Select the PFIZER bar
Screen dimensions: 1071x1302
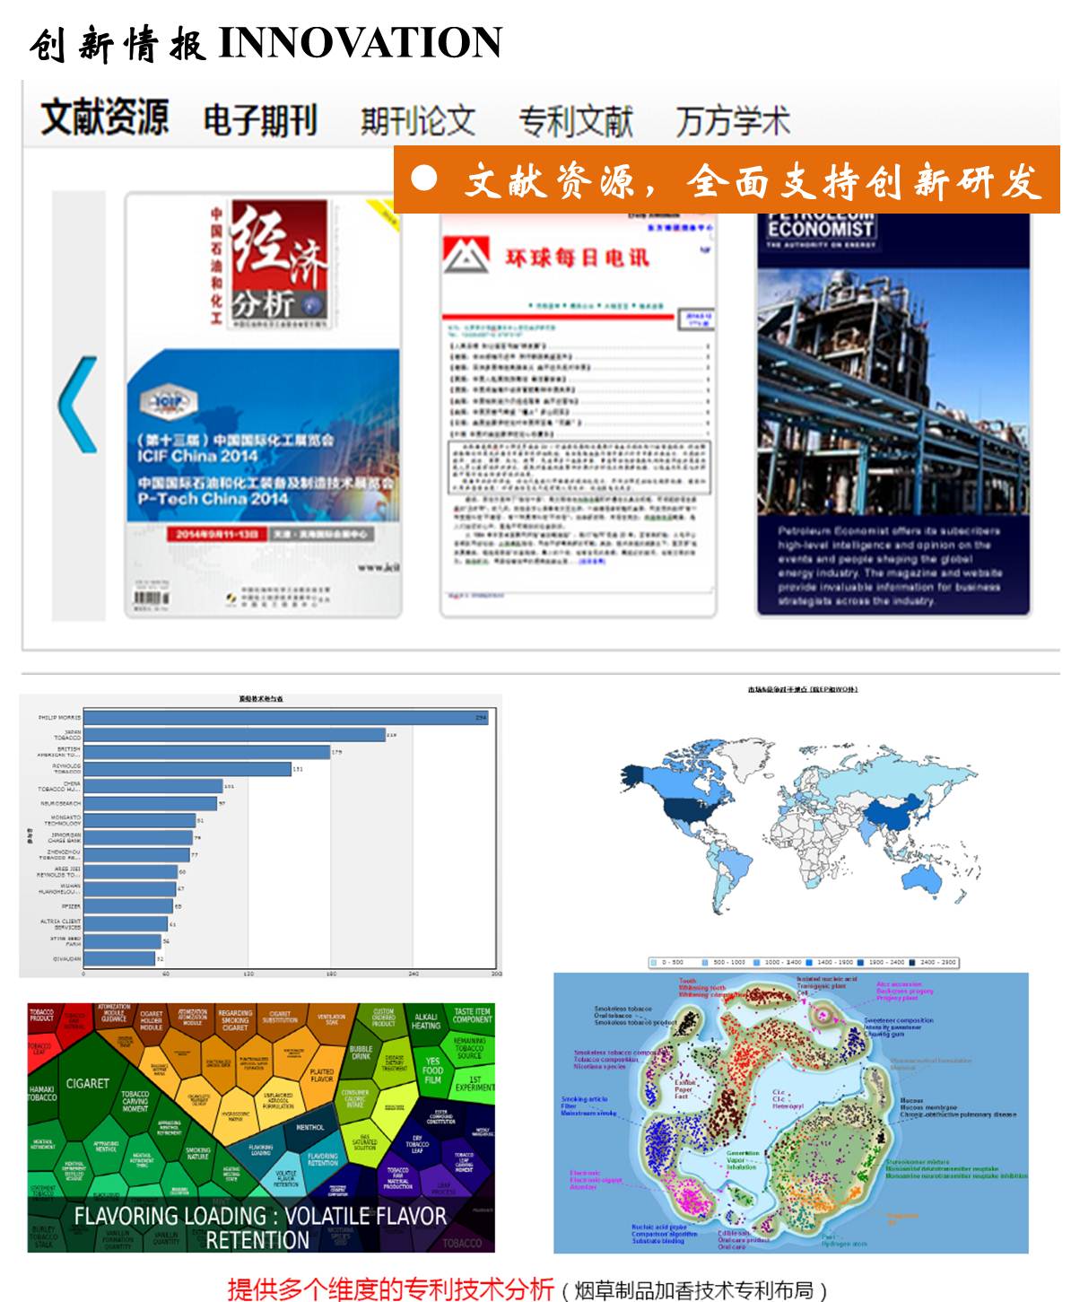128,906
